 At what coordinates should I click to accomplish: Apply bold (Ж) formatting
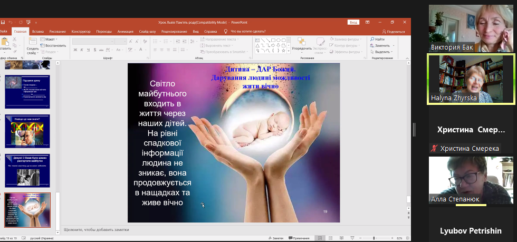click(x=75, y=50)
